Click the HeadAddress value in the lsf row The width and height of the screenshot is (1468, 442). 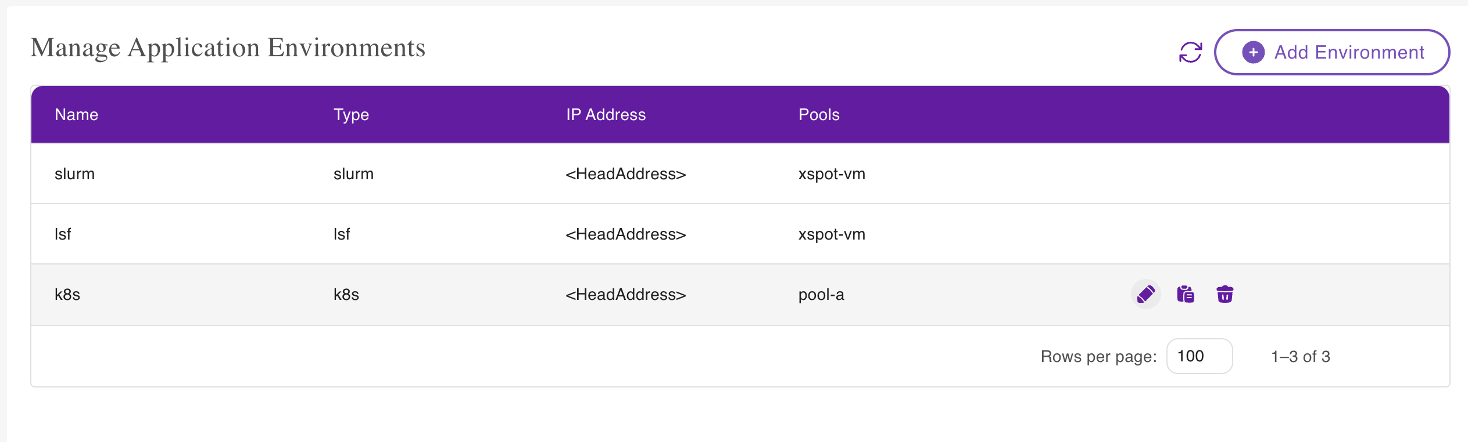625,234
